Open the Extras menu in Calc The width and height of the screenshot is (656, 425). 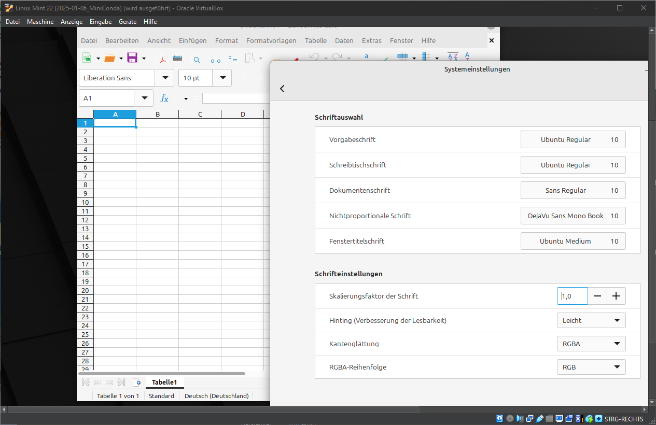point(371,40)
